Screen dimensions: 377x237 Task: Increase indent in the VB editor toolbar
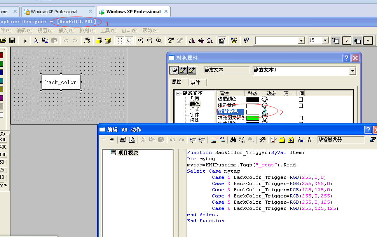(x=193, y=140)
